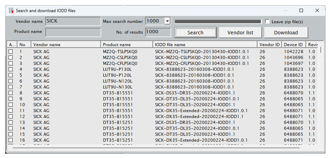Check the box for row 1 MZ2Q-TSLPSKQ0
Image resolution: width=331 pixels, height=158 pixels.
[x=11, y=52]
